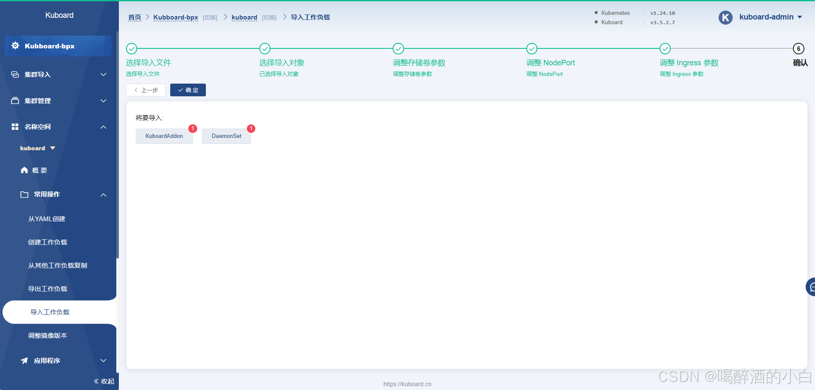Click the 常用操作 folder icon
Viewport: 815px width, 390px height.
[x=25, y=194]
